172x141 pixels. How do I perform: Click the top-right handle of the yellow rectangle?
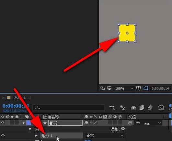[135, 24]
